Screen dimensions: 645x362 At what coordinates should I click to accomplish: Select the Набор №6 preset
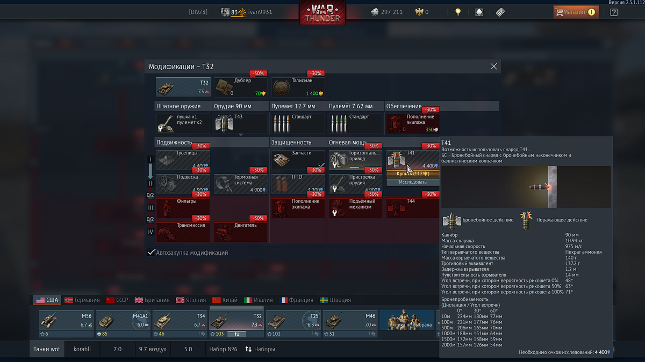[x=223, y=349]
